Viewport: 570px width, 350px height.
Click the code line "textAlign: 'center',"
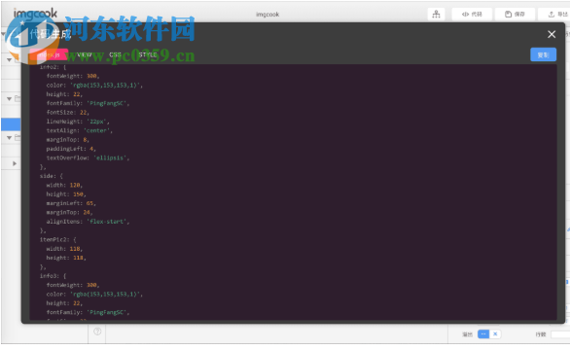tap(79, 130)
